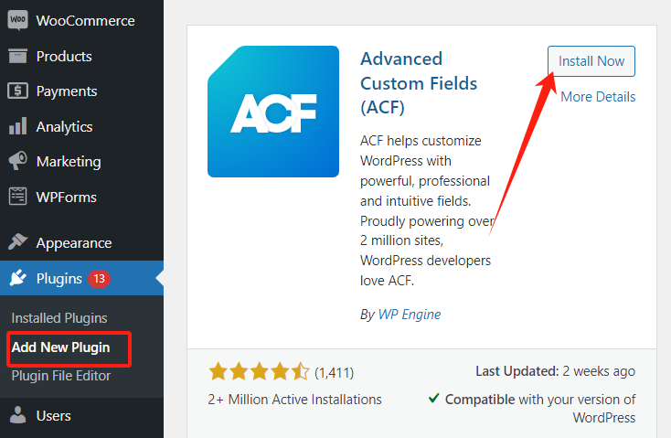The height and width of the screenshot is (438, 671).
Task: Go to the Marketing menu label
Action: point(69,162)
